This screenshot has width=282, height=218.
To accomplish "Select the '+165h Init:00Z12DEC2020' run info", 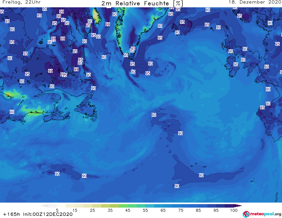I will 38,214.
